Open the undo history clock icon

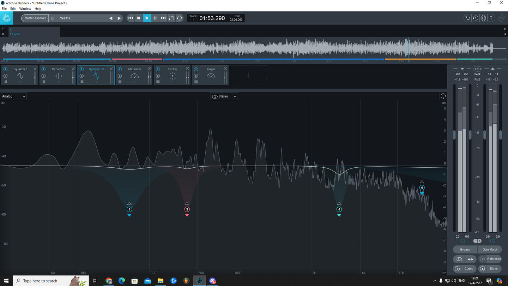[x=476, y=18]
